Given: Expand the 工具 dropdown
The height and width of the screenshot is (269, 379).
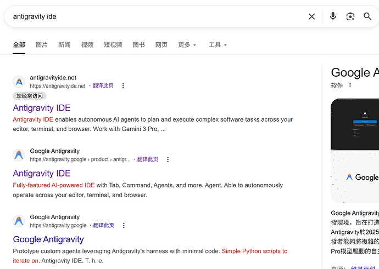Looking at the screenshot, I should pos(218,45).
